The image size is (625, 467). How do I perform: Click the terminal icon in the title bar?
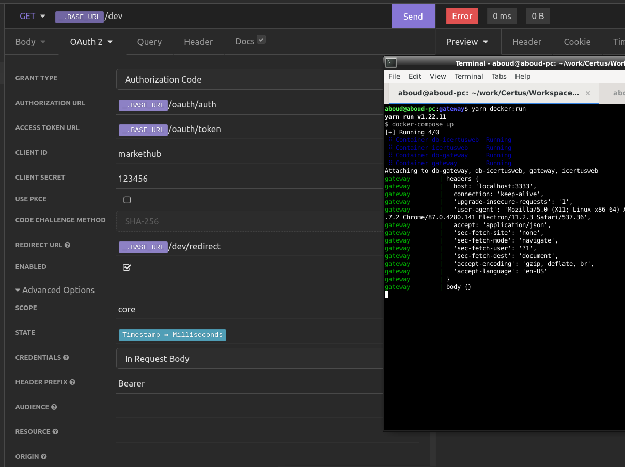tap(390, 61)
